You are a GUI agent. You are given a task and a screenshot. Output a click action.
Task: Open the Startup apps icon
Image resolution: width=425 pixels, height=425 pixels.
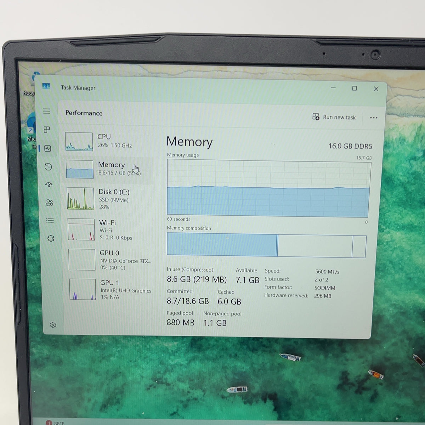tap(49, 185)
